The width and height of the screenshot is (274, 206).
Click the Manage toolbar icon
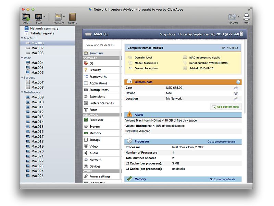click(58, 17)
